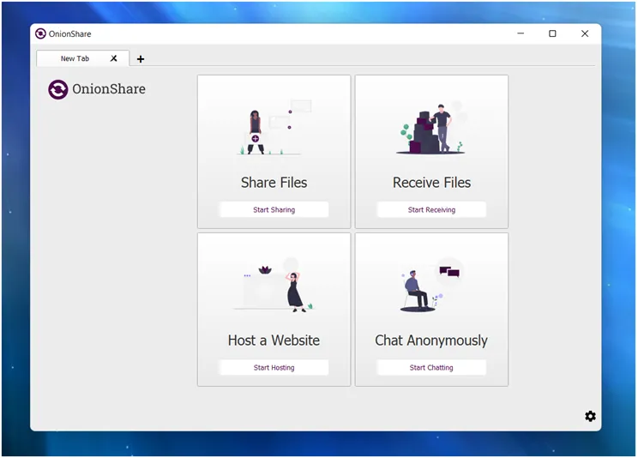
Task: Click the Start Hosting button
Action: click(x=274, y=368)
